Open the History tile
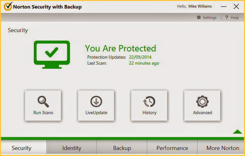Viewport: 245px width, 156px height. (x=149, y=105)
